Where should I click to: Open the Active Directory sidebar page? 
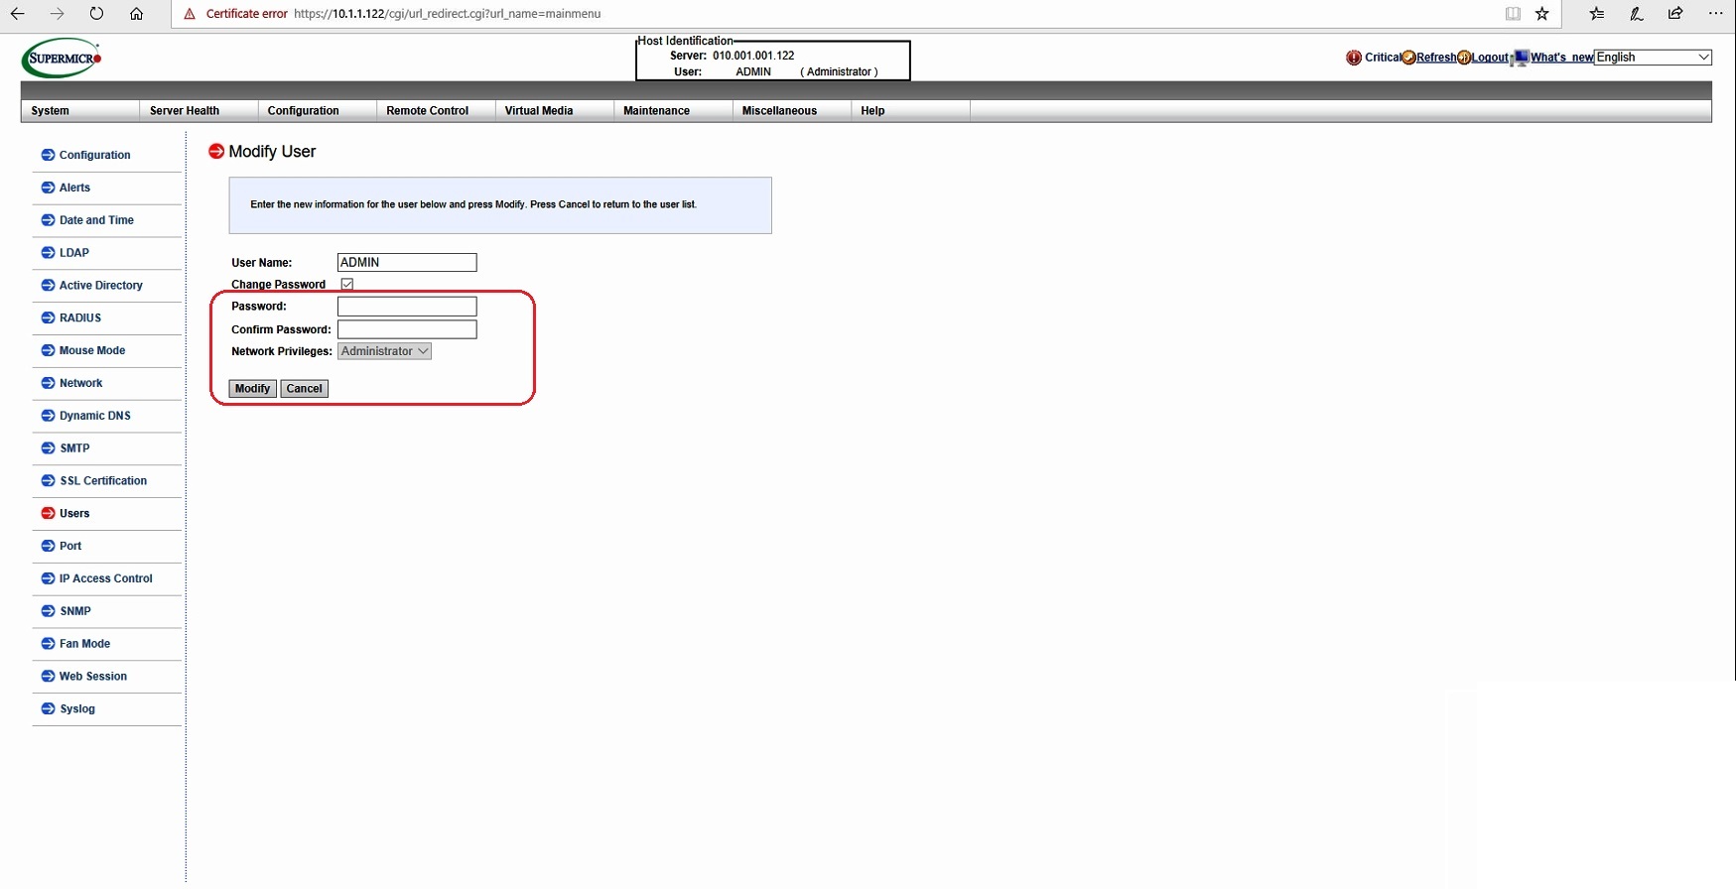click(x=101, y=286)
